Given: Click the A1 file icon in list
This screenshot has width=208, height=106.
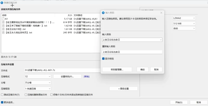Looking at the screenshot, I should point(3,19).
